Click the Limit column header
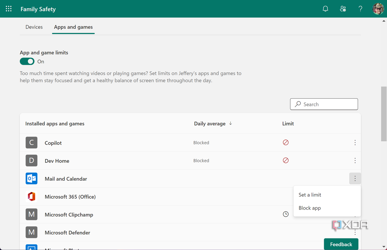 [x=288, y=124]
